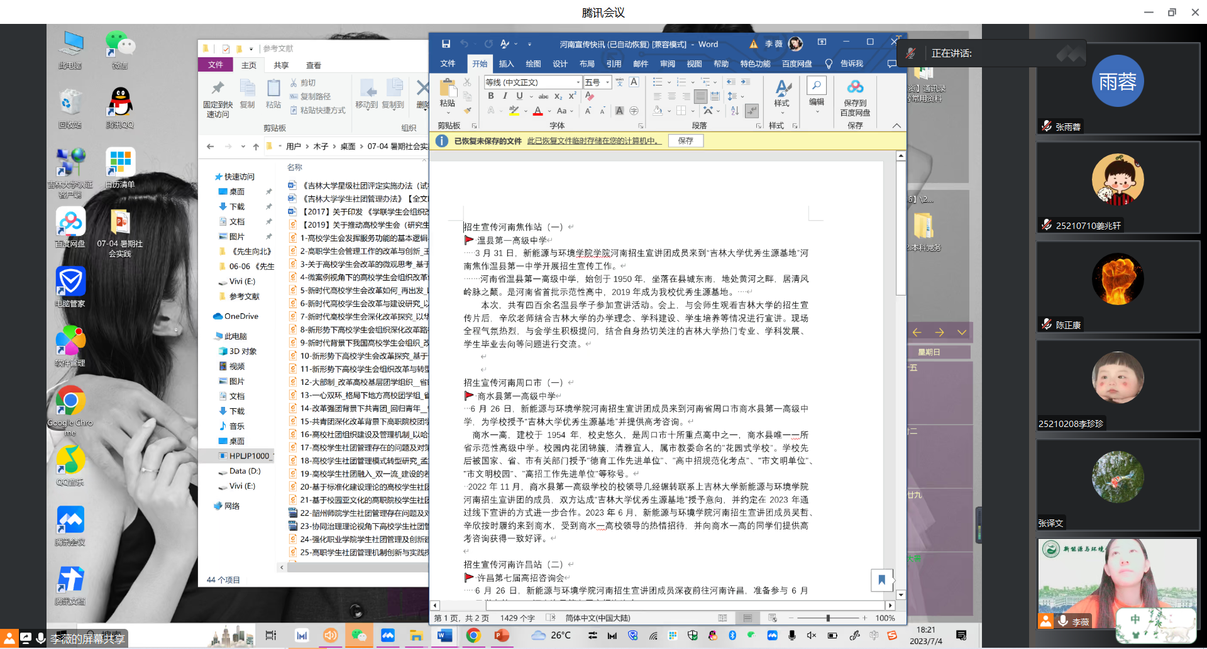Click the Clear All Formatting eraser icon
Viewport: 1207px width, 649px height.
589,96
